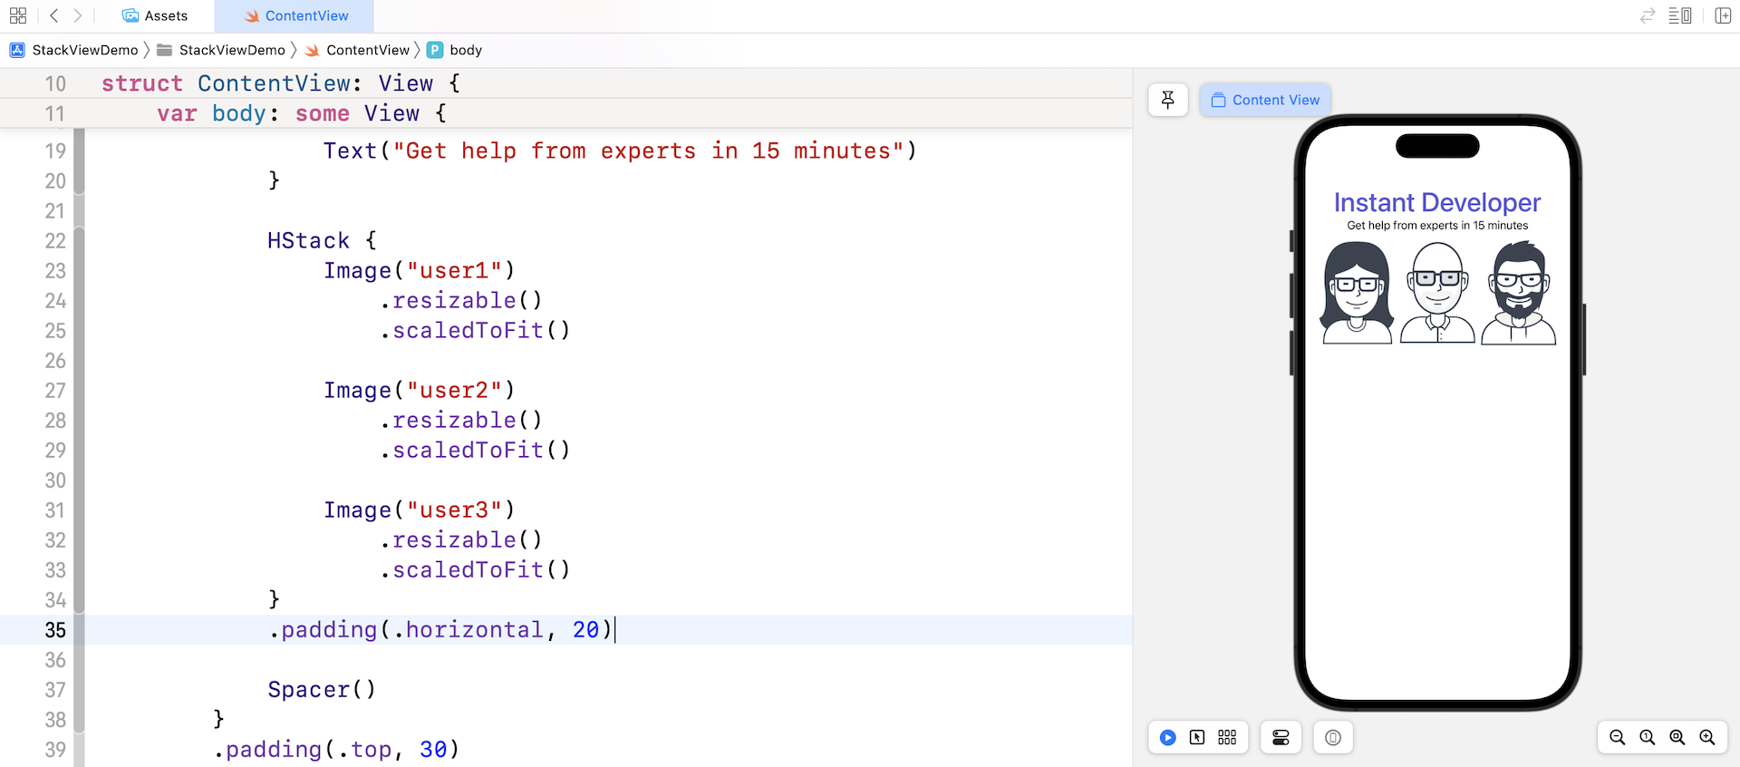Image resolution: width=1740 pixels, height=767 pixels.
Task: Zoom preview to fit
Action: [1677, 737]
